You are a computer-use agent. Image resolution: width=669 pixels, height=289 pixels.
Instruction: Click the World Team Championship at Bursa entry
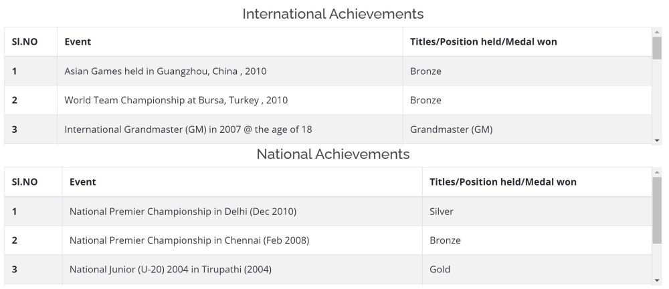click(x=176, y=101)
